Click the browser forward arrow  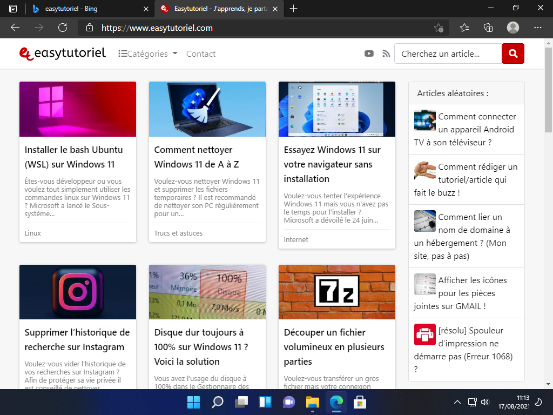tap(39, 28)
